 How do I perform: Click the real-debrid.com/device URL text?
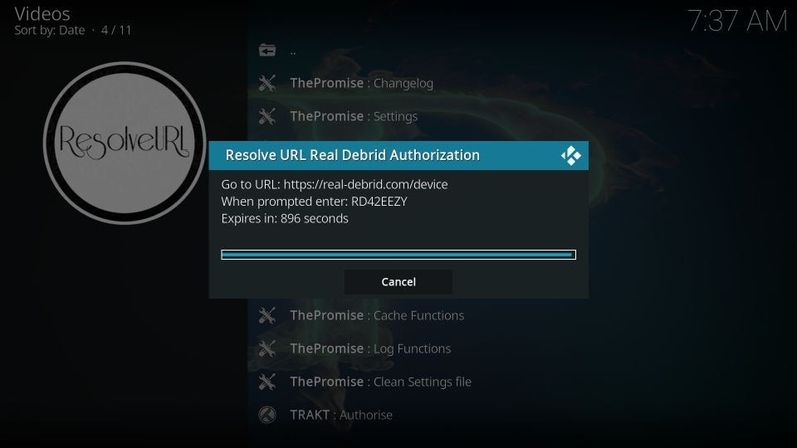pos(365,184)
